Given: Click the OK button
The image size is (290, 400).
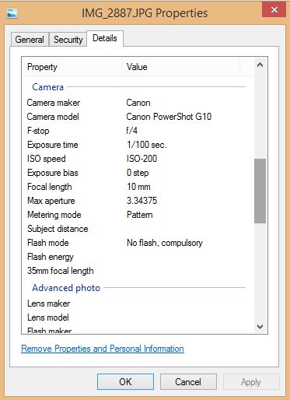Looking at the screenshot, I should click(x=125, y=381).
